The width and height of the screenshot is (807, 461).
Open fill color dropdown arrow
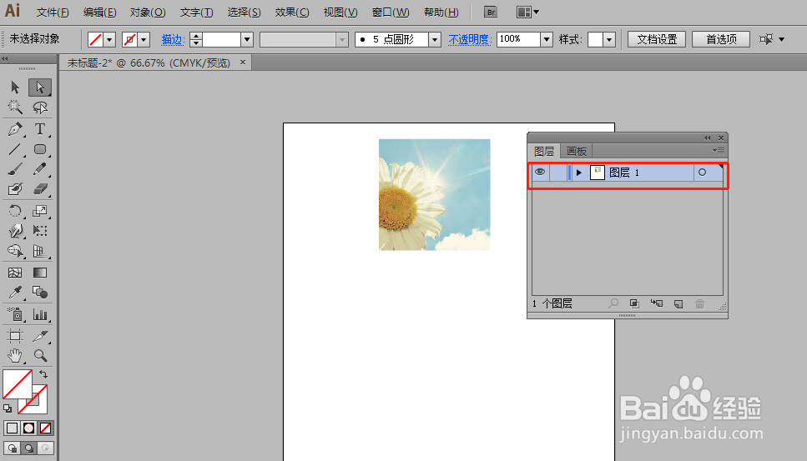click(109, 39)
